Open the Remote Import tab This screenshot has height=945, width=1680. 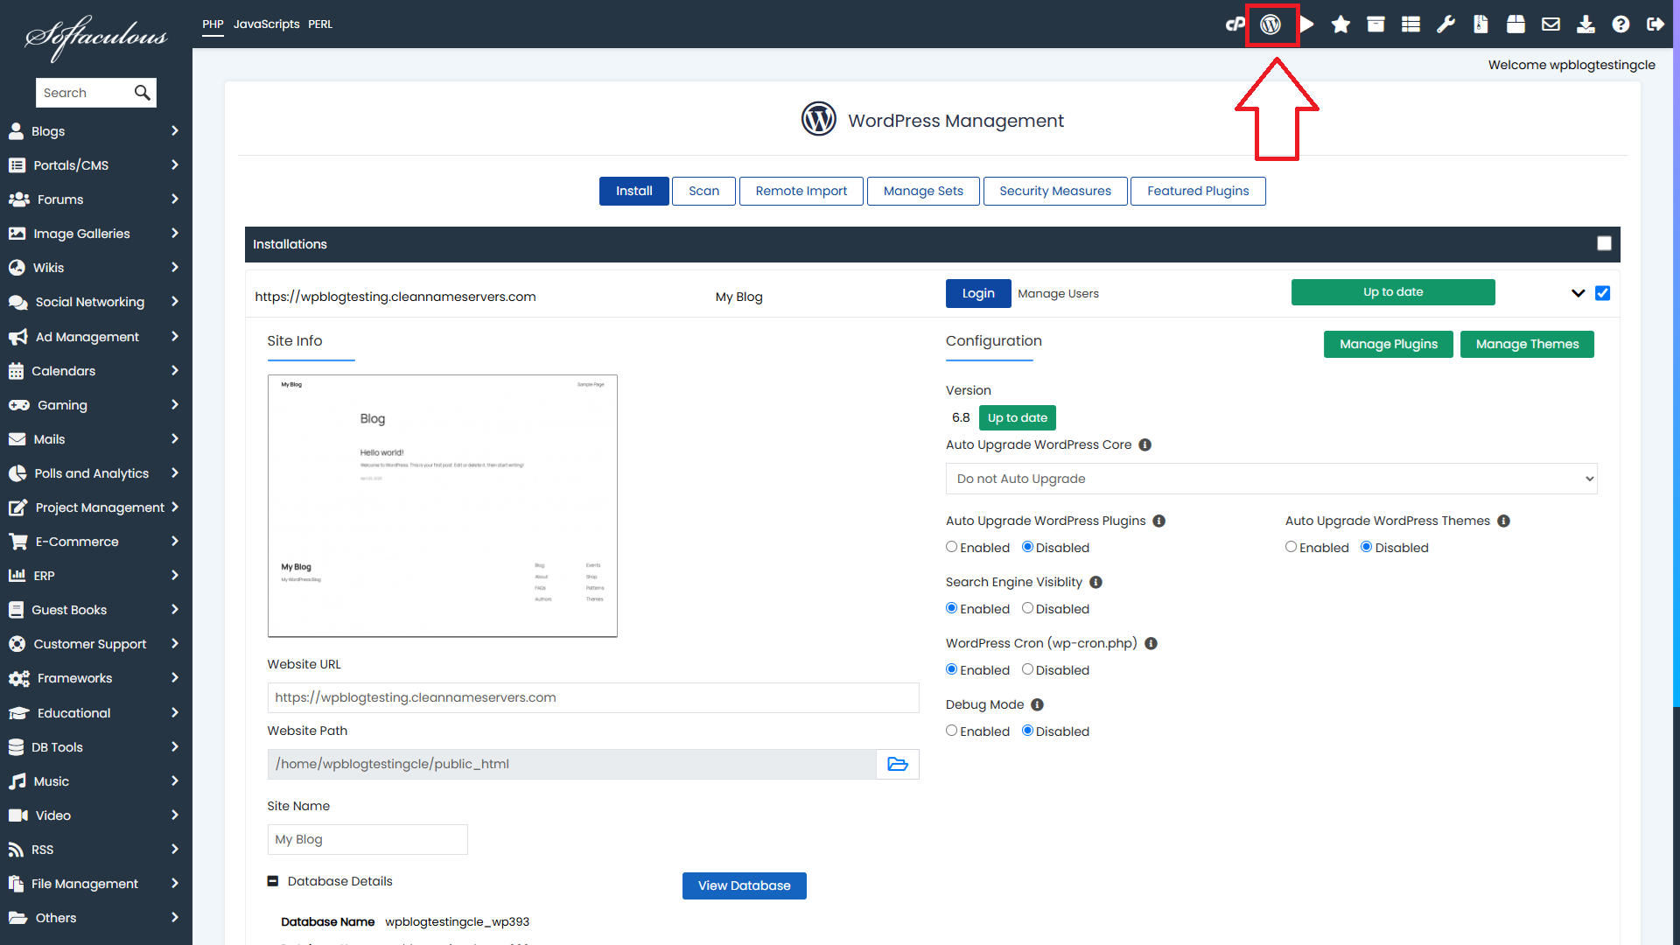pyautogui.click(x=801, y=192)
